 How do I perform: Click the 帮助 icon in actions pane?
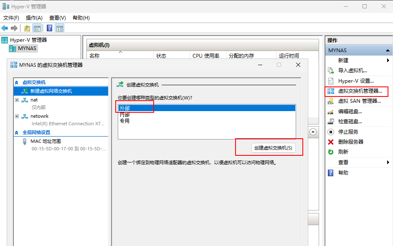[331, 173]
